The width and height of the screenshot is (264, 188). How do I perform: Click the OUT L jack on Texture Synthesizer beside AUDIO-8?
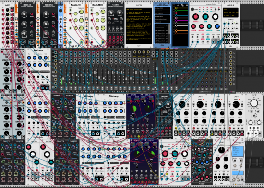213,42
